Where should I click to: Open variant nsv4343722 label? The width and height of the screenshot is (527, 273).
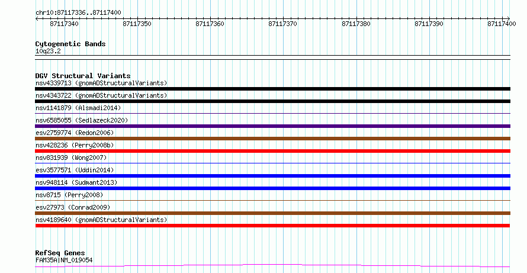[x=101, y=95]
